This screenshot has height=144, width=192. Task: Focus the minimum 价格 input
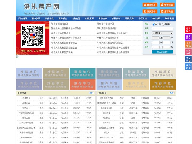(x=156, y=47)
